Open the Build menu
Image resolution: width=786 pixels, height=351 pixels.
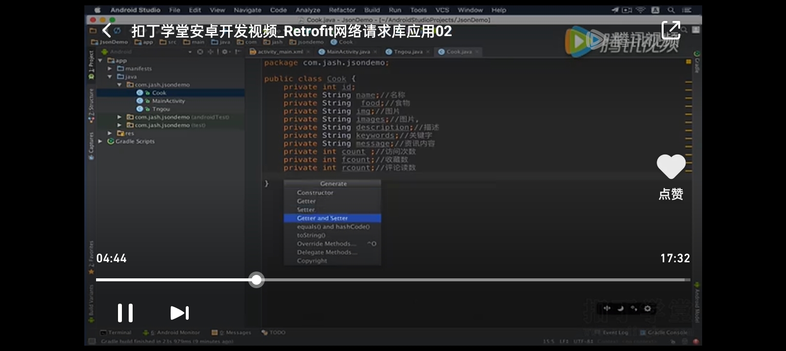pos(372,10)
